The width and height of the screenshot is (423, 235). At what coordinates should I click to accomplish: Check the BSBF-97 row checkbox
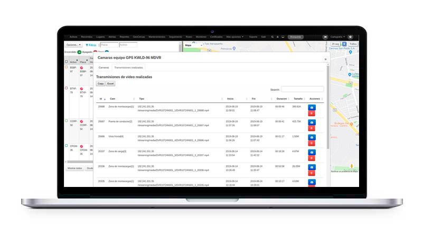(67, 67)
